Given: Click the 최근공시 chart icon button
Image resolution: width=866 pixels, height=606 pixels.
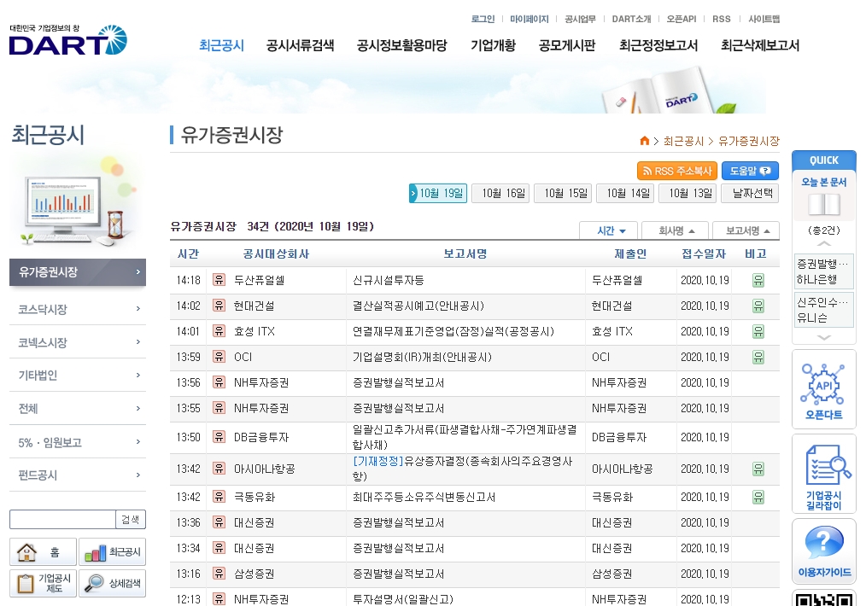Looking at the screenshot, I should pyautogui.click(x=112, y=552).
